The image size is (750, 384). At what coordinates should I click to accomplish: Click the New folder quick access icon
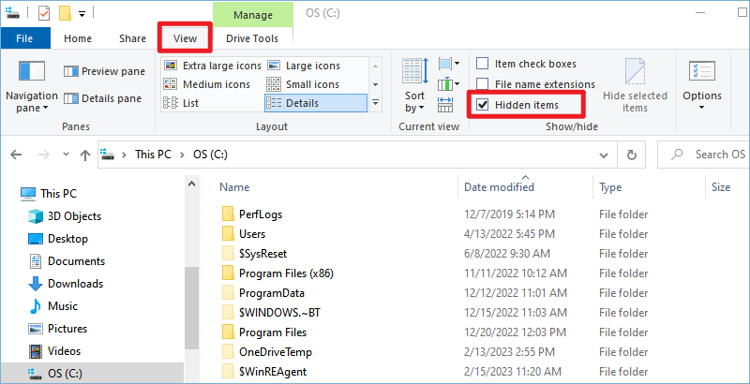pos(65,13)
